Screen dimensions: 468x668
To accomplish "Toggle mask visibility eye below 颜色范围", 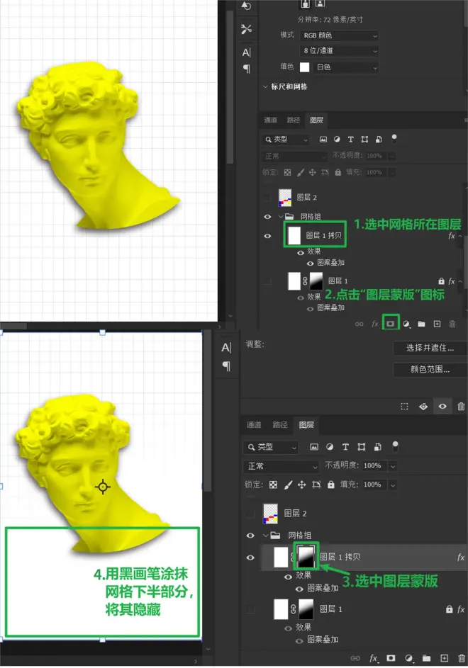I will click(x=442, y=407).
